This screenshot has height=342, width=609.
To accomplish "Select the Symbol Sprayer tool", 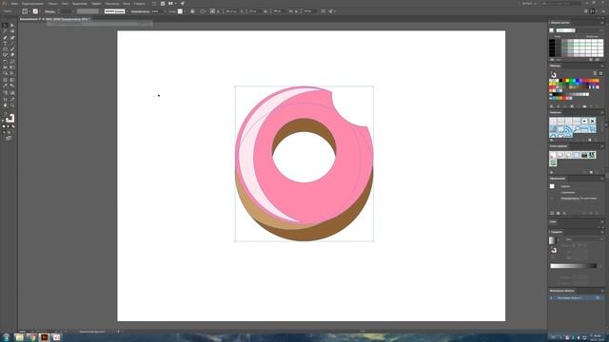I will [x=5, y=93].
